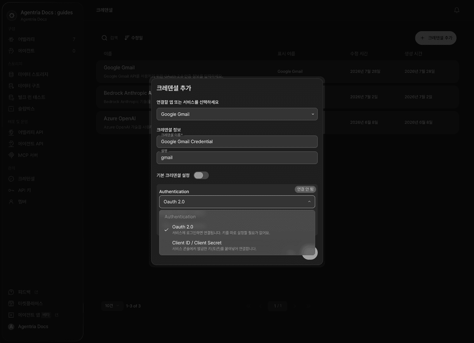Image resolution: width=474 pixels, height=343 pixels.
Task: Click the 2026년 6월 8일 modified date for Azure OpenAI
Action: tap(364, 122)
